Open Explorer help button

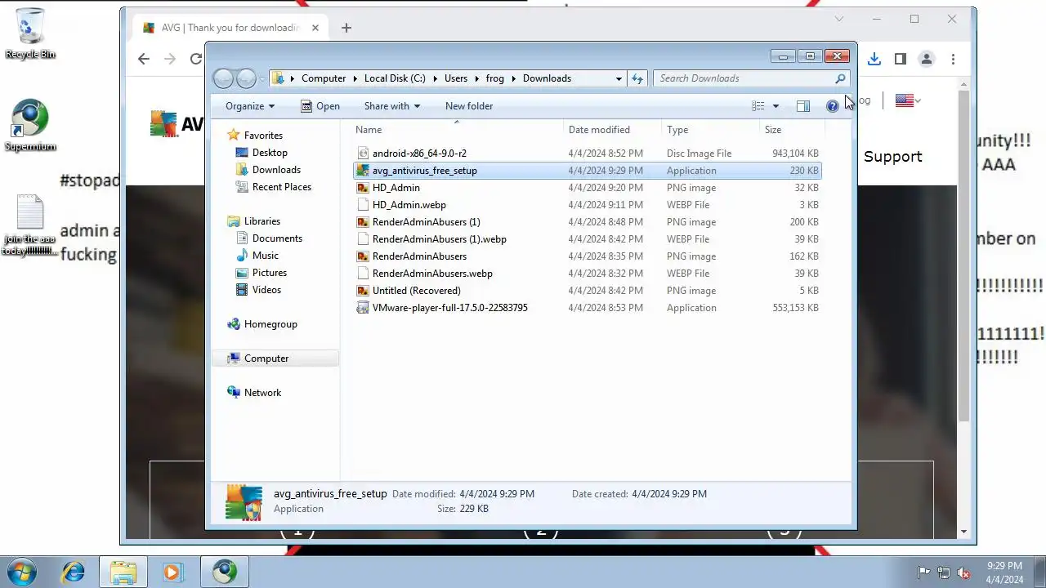[x=832, y=106]
